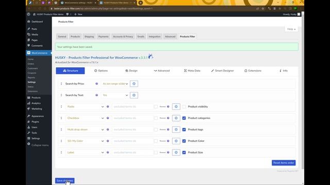Click the browser address bar
This screenshot has height=185, width=330.
tap(152, 9)
